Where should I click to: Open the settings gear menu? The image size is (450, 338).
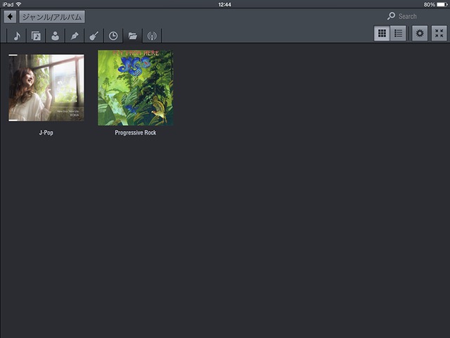click(x=420, y=33)
